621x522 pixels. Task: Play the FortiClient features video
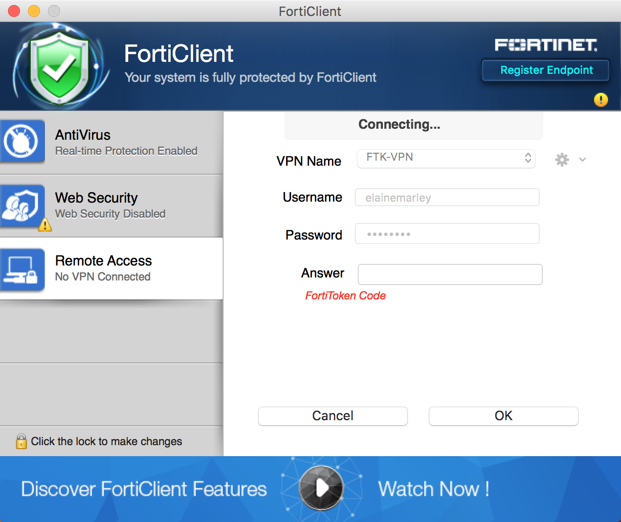tap(321, 488)
